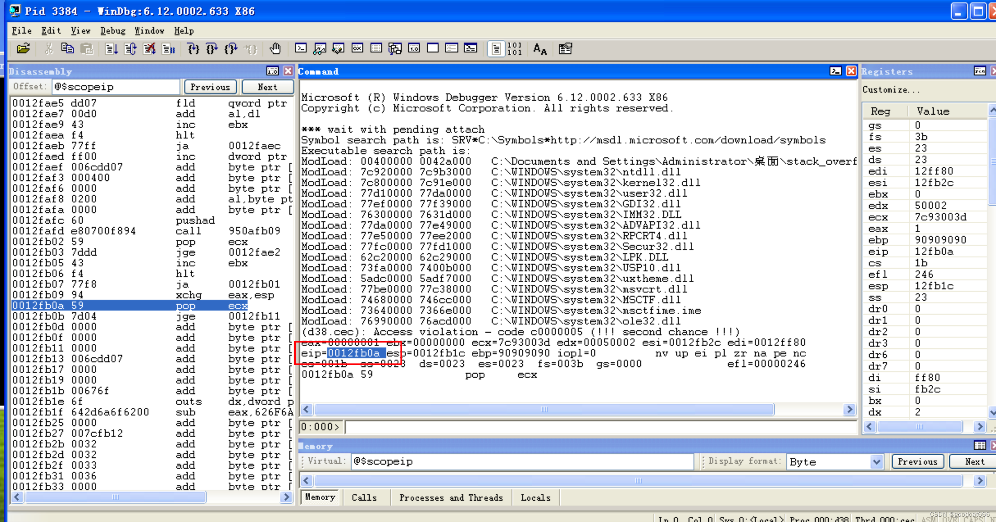
Task: Click Previous in the Memory panel
Action: 918,461
